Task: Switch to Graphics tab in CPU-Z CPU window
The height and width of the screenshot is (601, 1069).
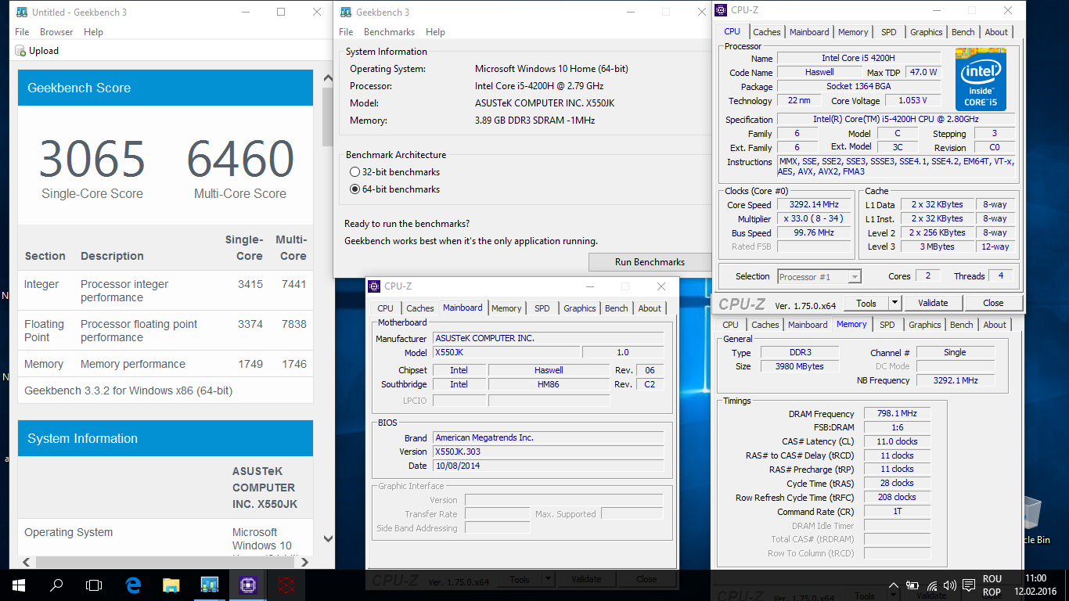Action: tap(927, 32)
